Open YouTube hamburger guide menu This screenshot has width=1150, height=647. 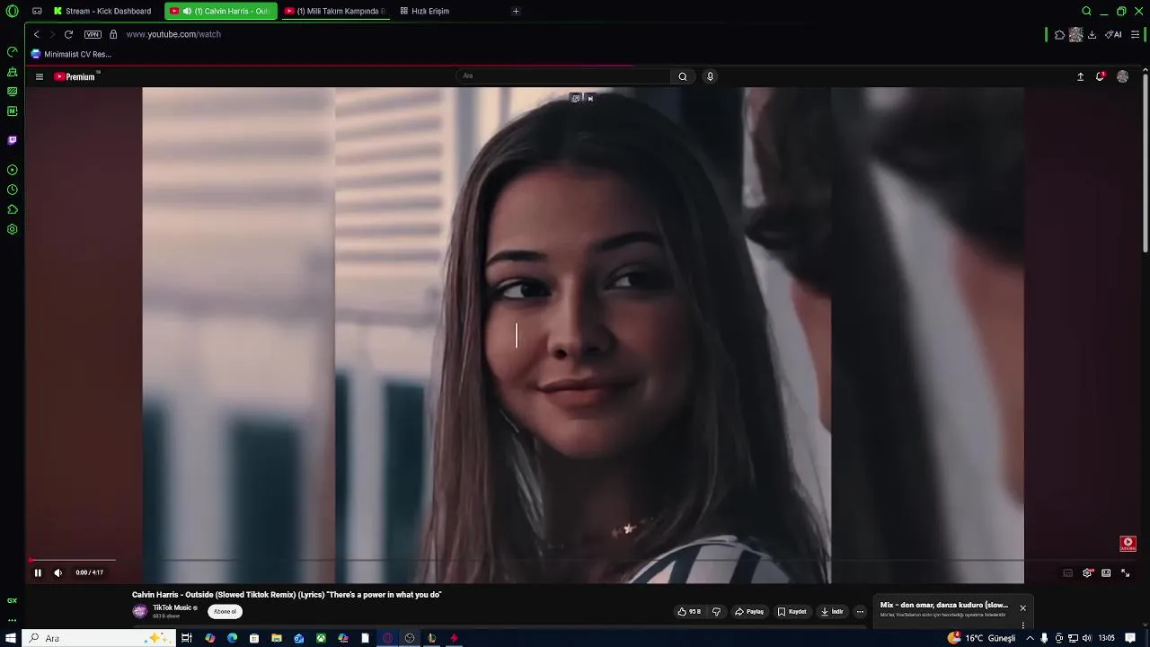40,76
